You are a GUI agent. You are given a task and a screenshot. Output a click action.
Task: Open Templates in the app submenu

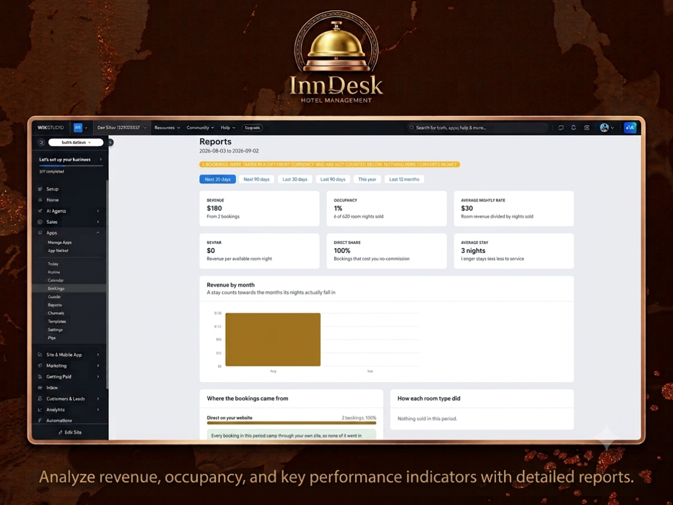click(x=57, y=322)
